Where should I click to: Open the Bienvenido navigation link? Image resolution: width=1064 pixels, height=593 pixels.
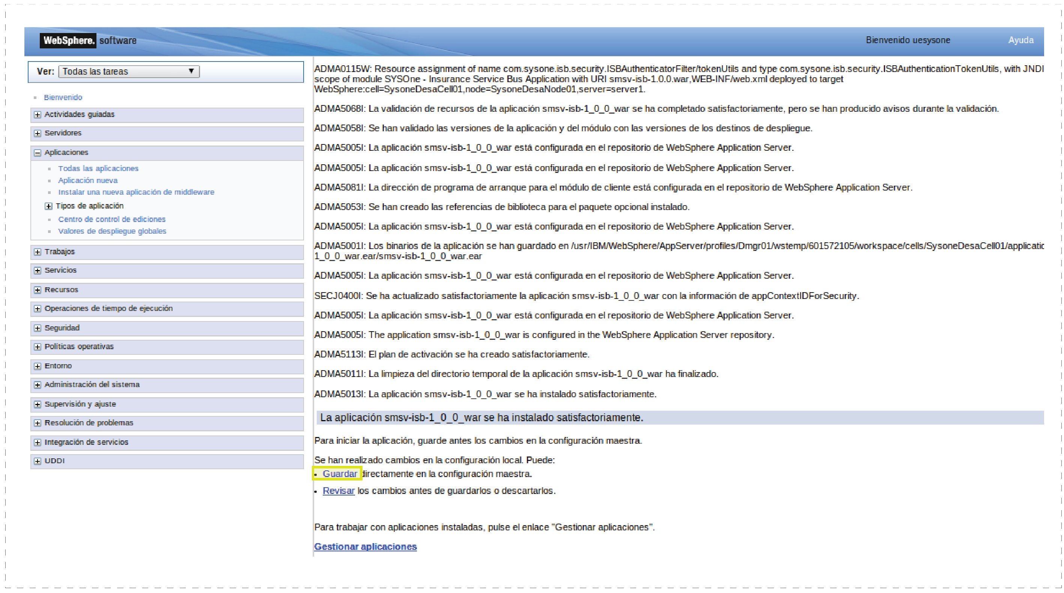click(x=63, y=98)
